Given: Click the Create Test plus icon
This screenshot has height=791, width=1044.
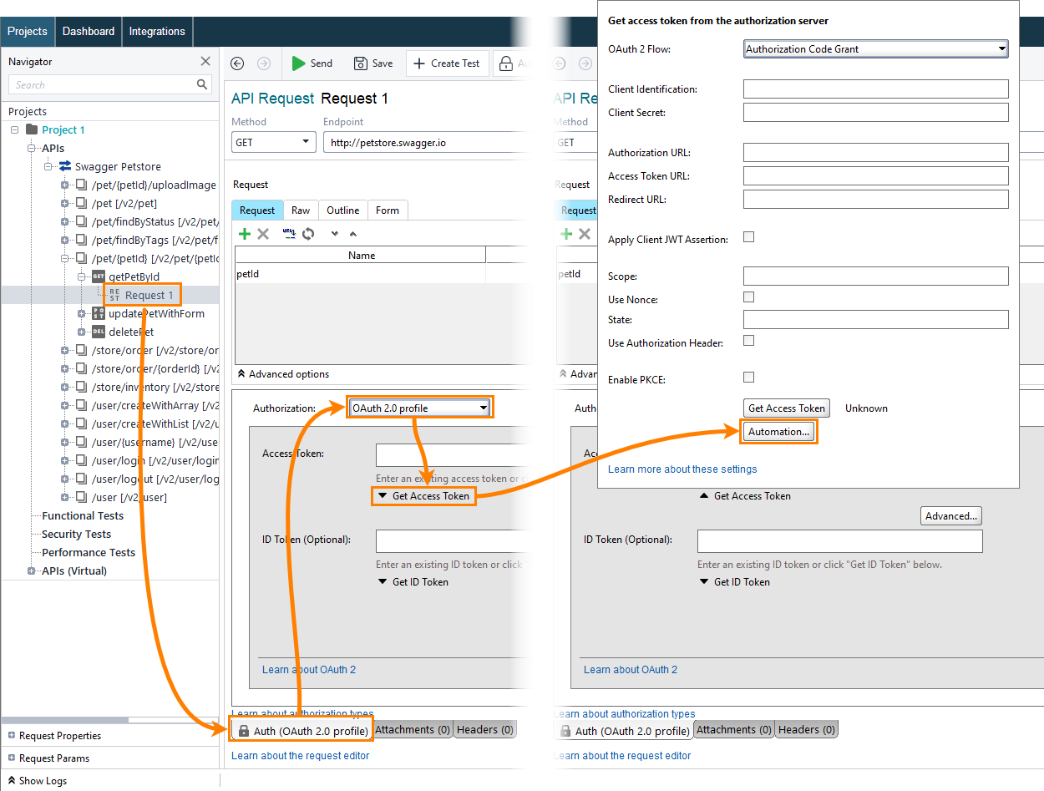Looking at the screenshot, I should click(x=418, y=63).
